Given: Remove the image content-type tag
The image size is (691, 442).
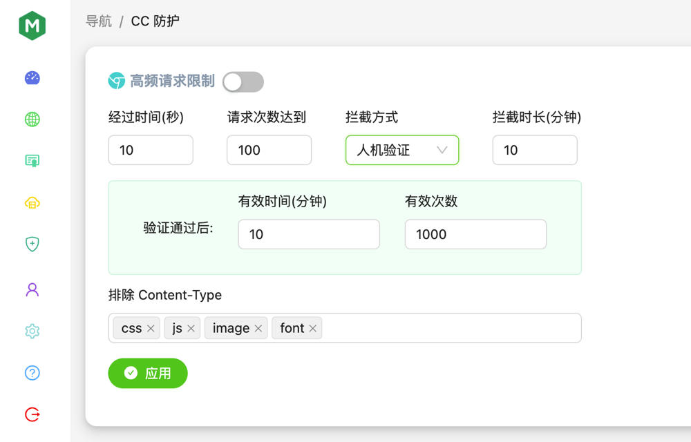Looking at the screenshot, I should (258, 329).
